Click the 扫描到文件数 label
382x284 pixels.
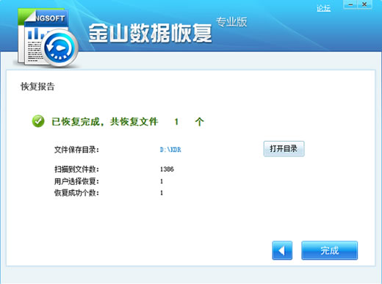(76, 169)
